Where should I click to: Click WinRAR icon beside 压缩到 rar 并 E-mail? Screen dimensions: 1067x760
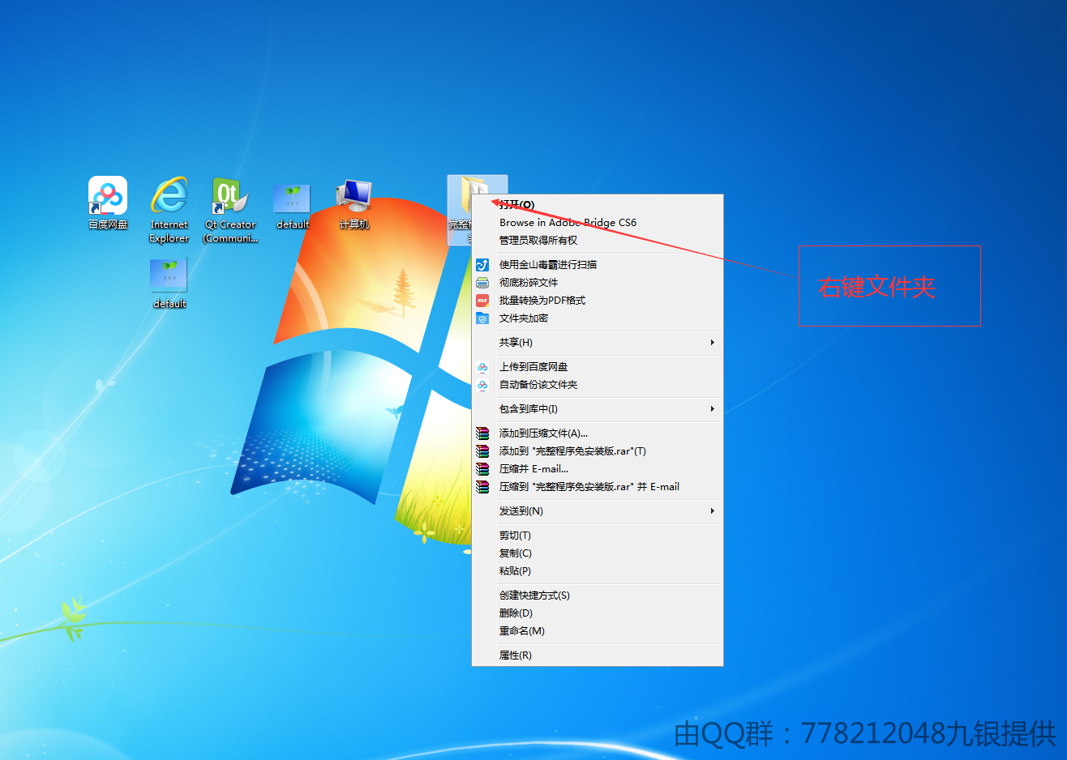click(x=482, y=487)
